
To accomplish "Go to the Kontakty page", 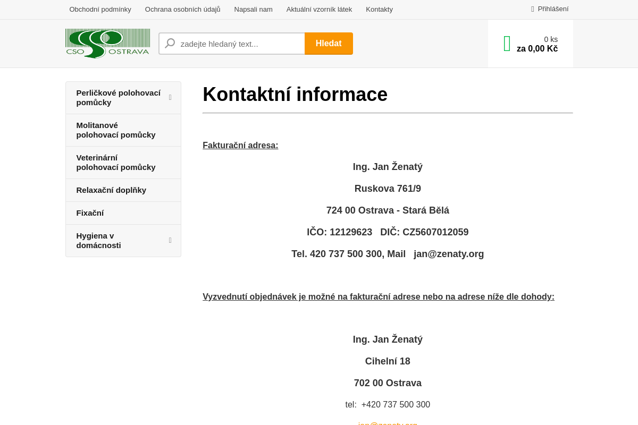I will click(x=379, y=9).
